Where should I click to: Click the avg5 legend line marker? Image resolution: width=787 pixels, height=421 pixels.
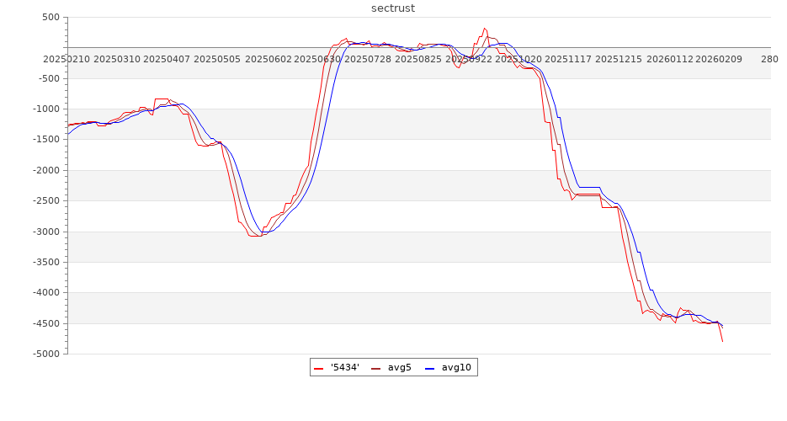(x=375, y=368)
